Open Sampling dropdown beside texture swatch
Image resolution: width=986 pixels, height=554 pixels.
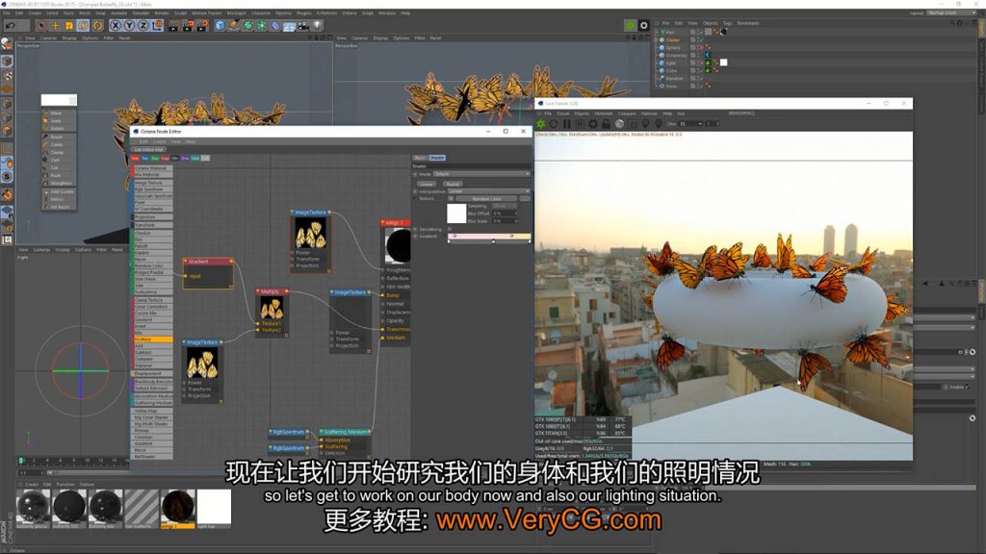click(505, 206)
